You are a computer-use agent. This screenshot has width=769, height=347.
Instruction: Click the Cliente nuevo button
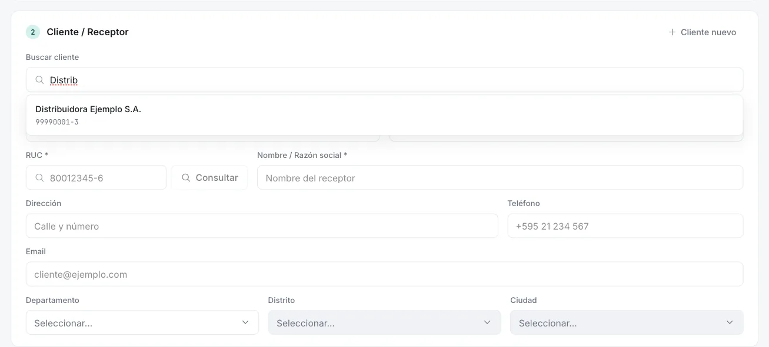[x=702, y=32]
